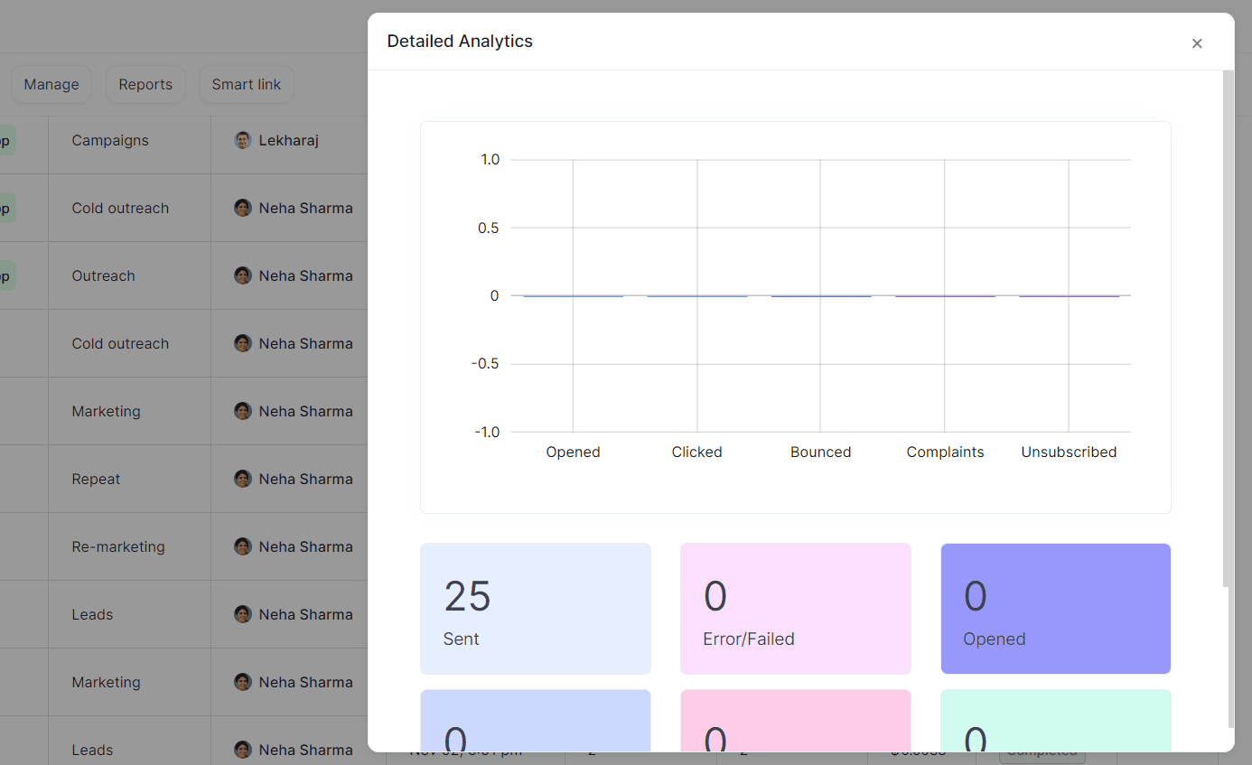Click Neha Sharma's avatar in Cold outreach row

(x=242, y=208)
